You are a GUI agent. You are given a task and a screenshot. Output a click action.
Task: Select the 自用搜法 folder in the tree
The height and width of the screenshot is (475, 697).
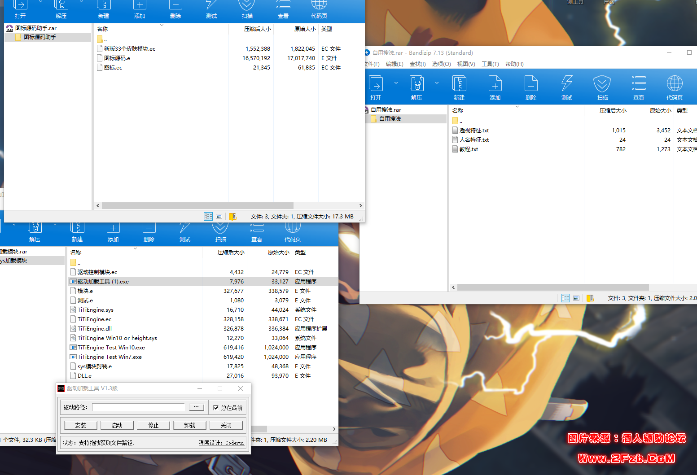390,119
